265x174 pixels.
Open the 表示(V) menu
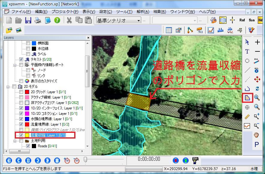pos(89,12)
